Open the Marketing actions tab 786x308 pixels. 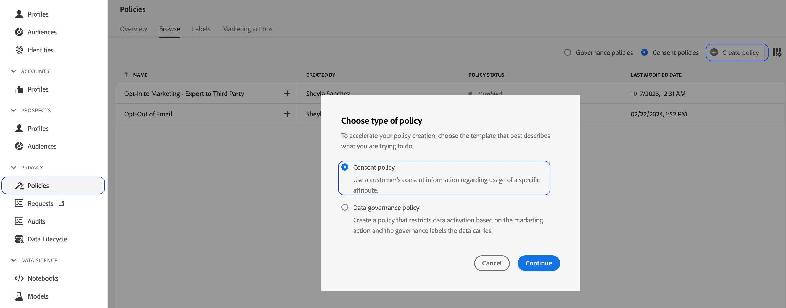click(247, 29)
